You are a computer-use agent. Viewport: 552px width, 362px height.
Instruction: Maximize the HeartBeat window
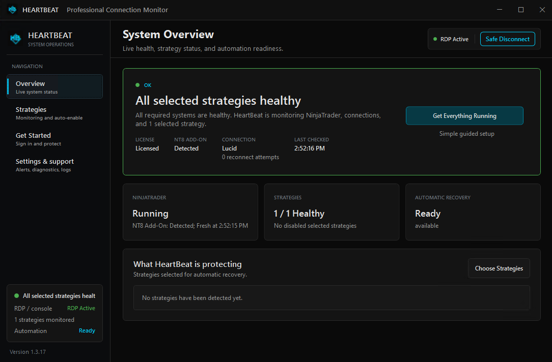tap(520, 10)
